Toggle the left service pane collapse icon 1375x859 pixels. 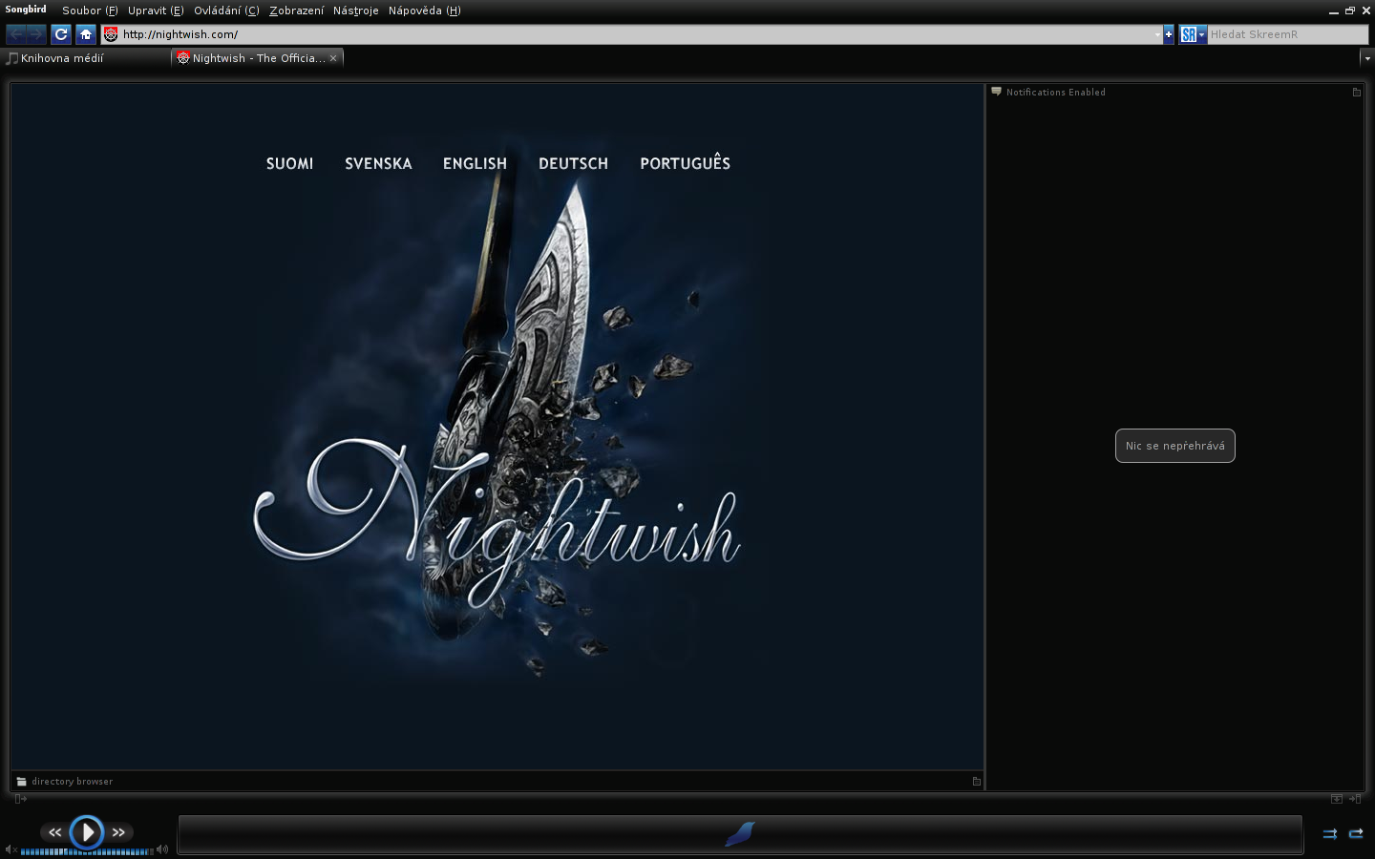(20, 799)
